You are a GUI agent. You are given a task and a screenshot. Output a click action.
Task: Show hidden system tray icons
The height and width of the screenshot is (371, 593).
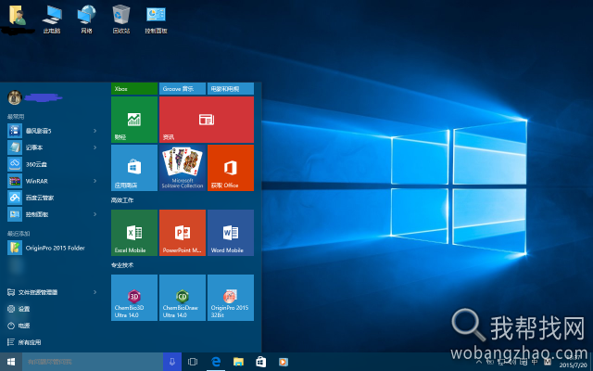pos(479,362)
